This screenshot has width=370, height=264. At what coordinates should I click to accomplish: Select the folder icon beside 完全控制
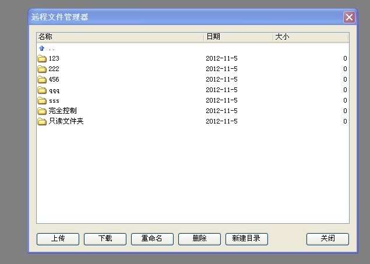(x=42, y=111)
